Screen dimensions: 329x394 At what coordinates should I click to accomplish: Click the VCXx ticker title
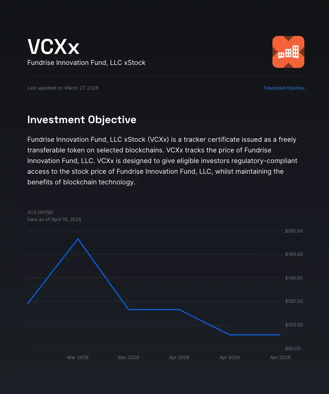pyautogui.click(x=53, y=47)
